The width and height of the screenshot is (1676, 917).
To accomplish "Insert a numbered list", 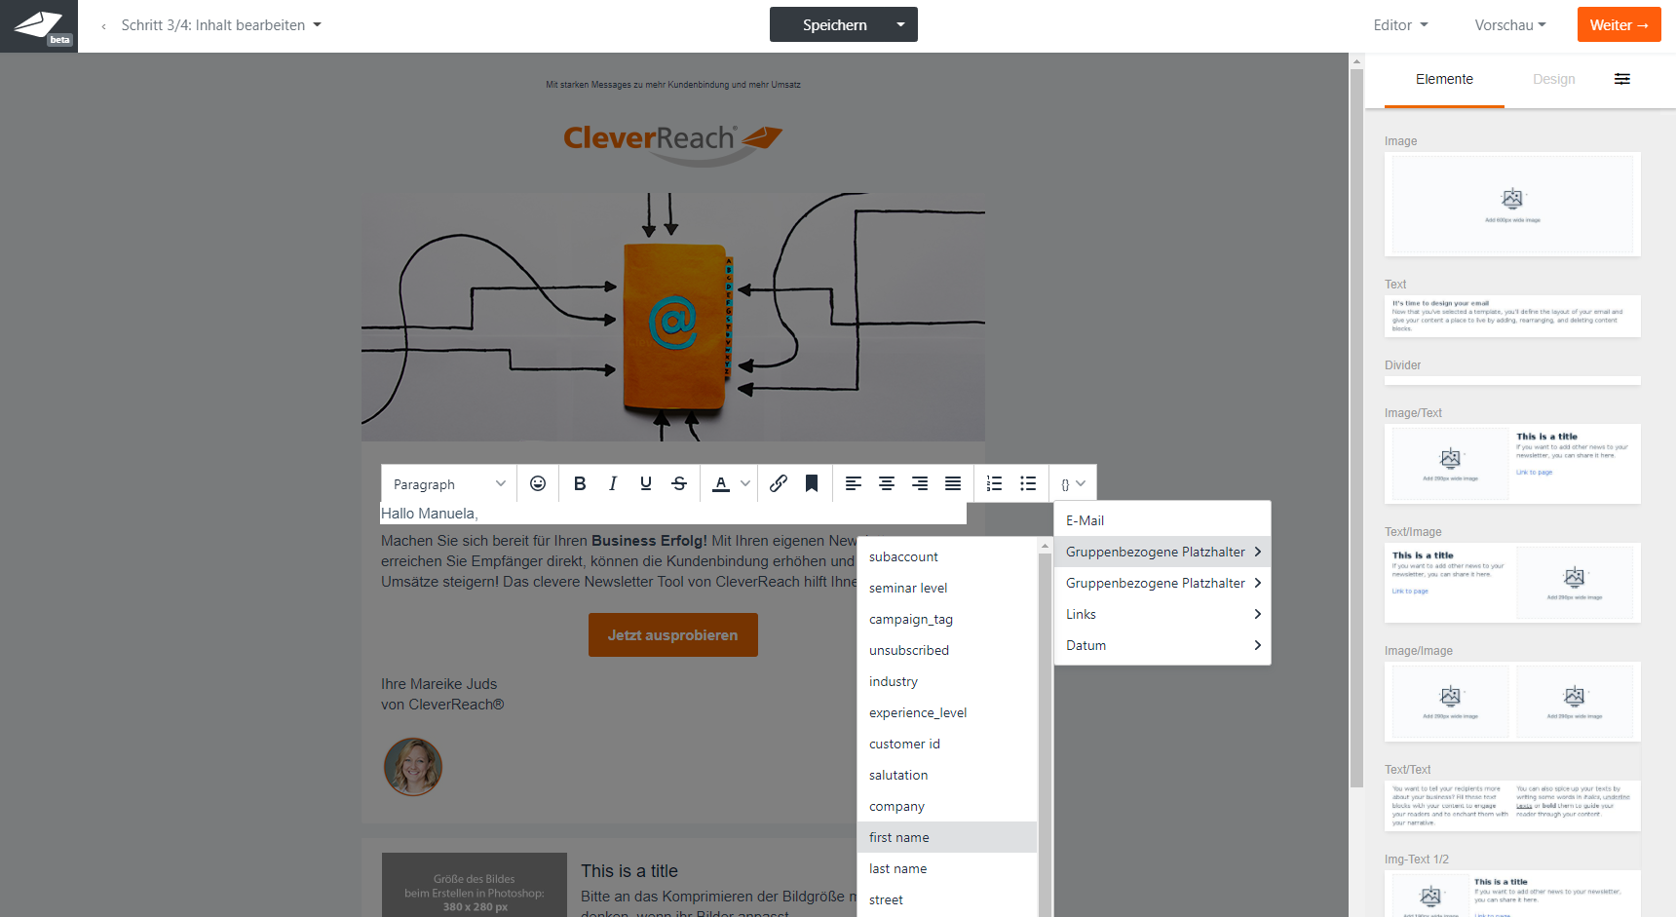I will pos(995,483).
